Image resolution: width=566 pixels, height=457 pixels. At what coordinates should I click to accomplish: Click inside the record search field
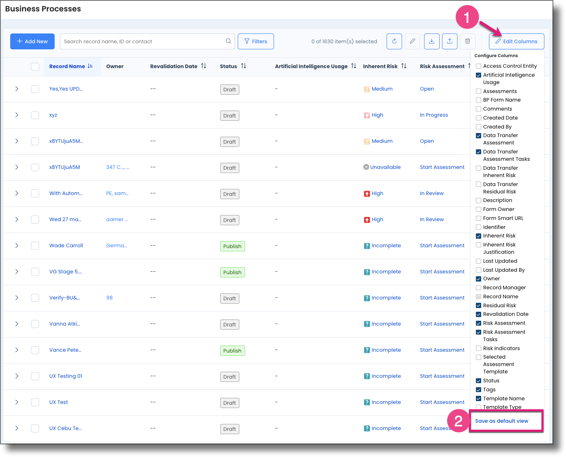coord(143,41)
